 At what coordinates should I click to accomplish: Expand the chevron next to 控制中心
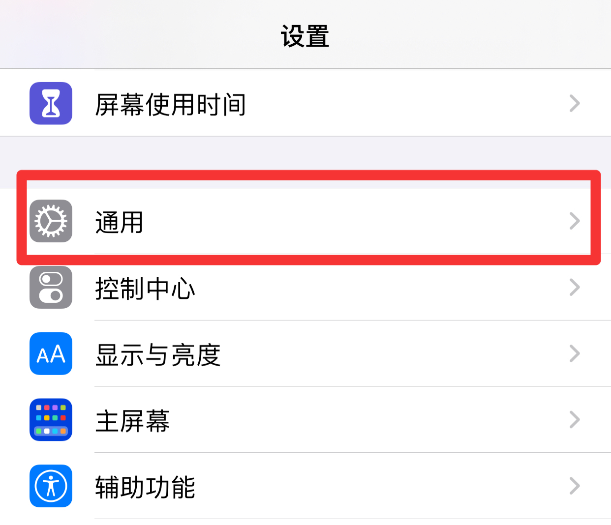tap(575, 288)
